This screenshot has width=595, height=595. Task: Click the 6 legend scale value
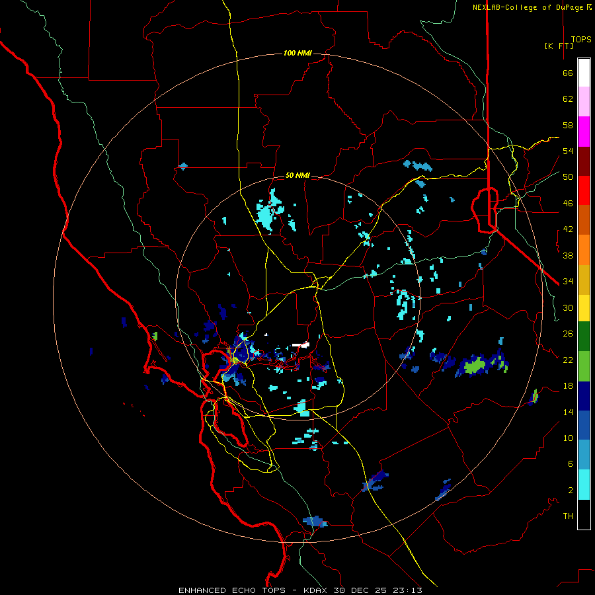pyautogui.click(x=571, y=464)
